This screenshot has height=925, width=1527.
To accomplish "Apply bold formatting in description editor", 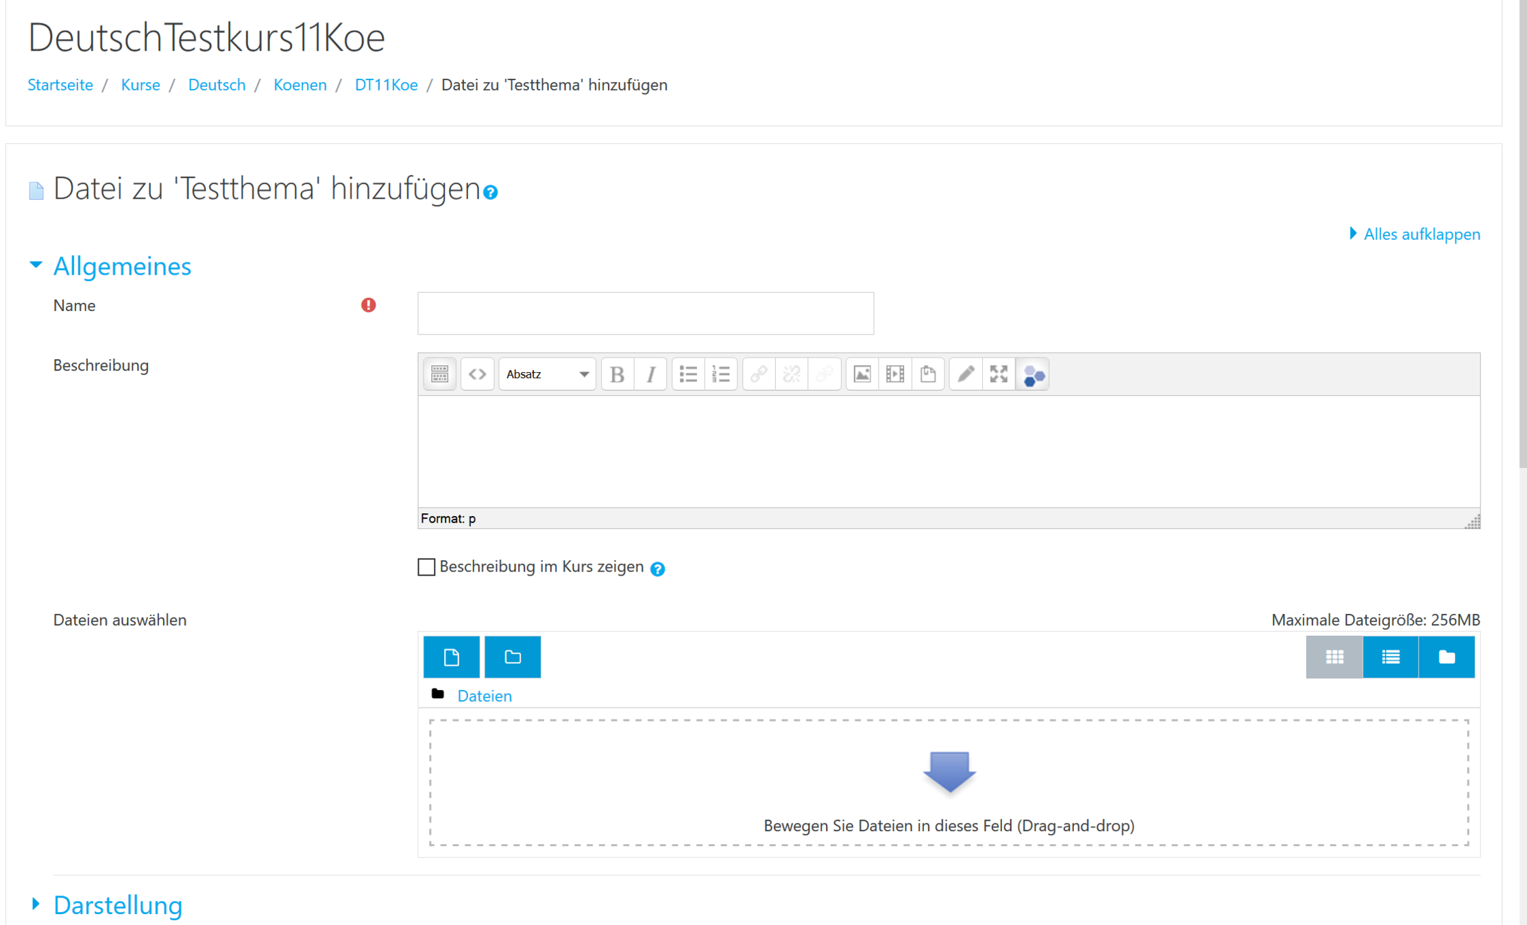I will pos(617,374).
